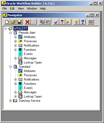Expand Notifications under Periodic Alert
The width and height of the screenshot is (104, 123).
pyautogui.click(x=15, y=45)
